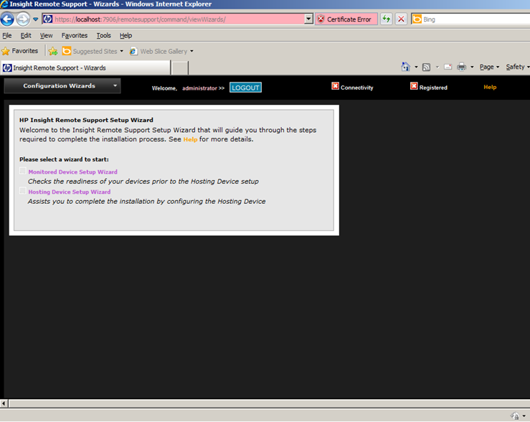Screen dimensions: 530x422
Task: Select the Insight Remote Support - Wizards tab
Action: coord(85,67)
